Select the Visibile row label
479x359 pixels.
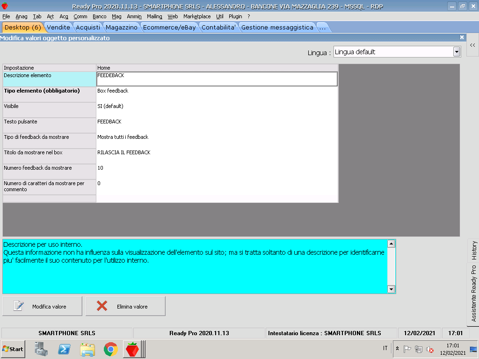[x=50, y=110]
